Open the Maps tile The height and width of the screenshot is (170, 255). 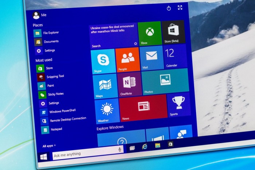(x=105, y=86)
